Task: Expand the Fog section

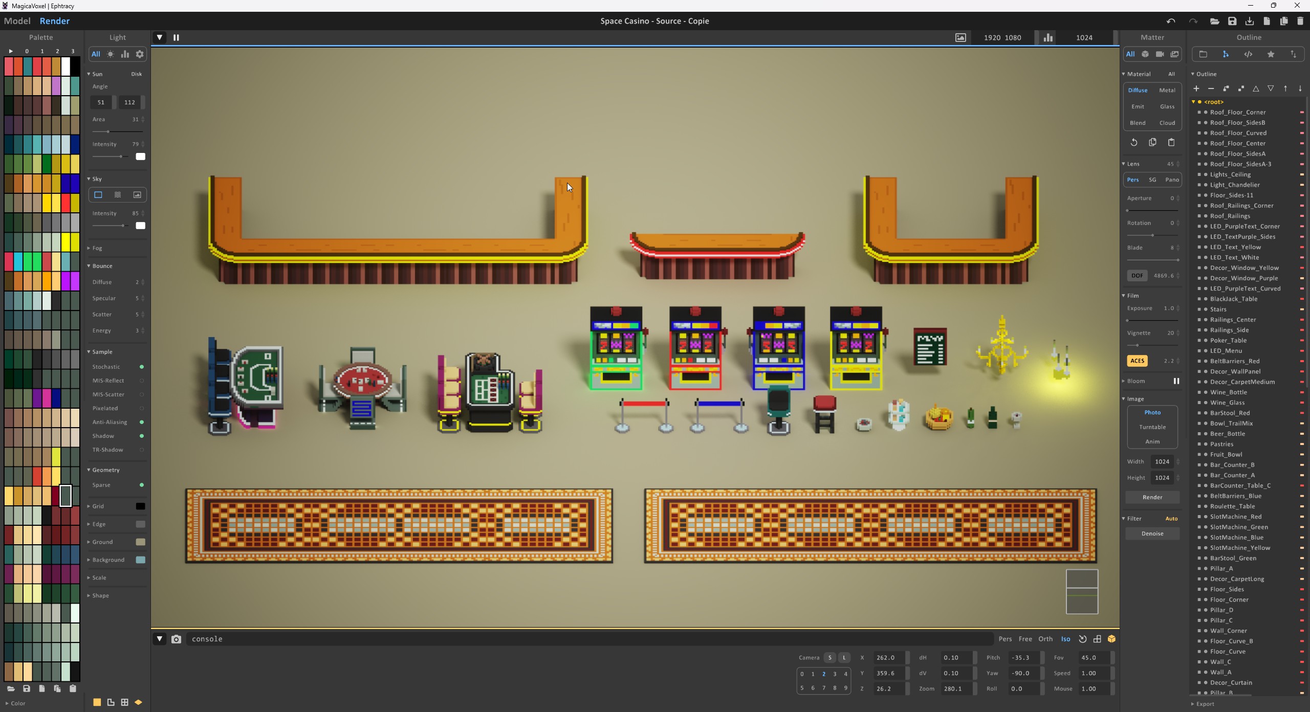Action: (97, 248)
